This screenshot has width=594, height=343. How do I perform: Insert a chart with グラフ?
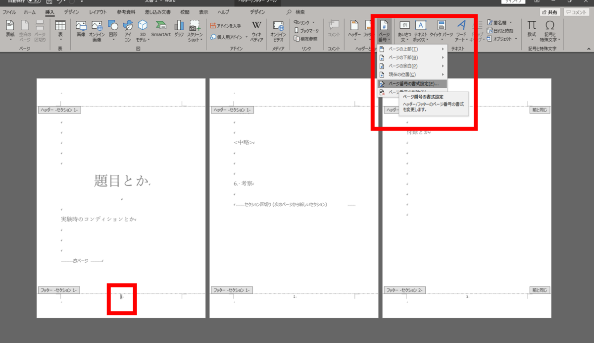(x=179, y=29)
